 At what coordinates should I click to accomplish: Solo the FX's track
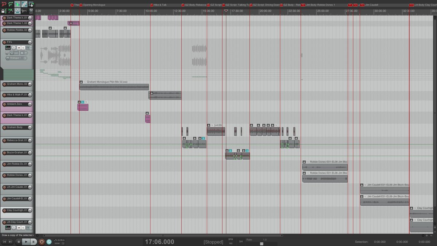tap(23, 48)
